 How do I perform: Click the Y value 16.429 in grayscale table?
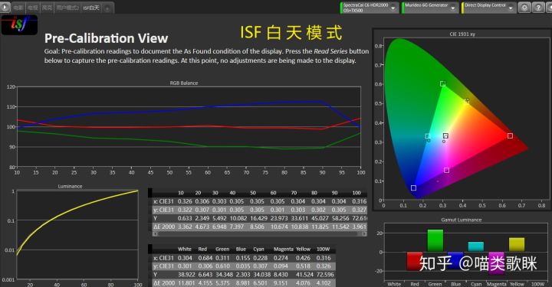tap(258, 218)
